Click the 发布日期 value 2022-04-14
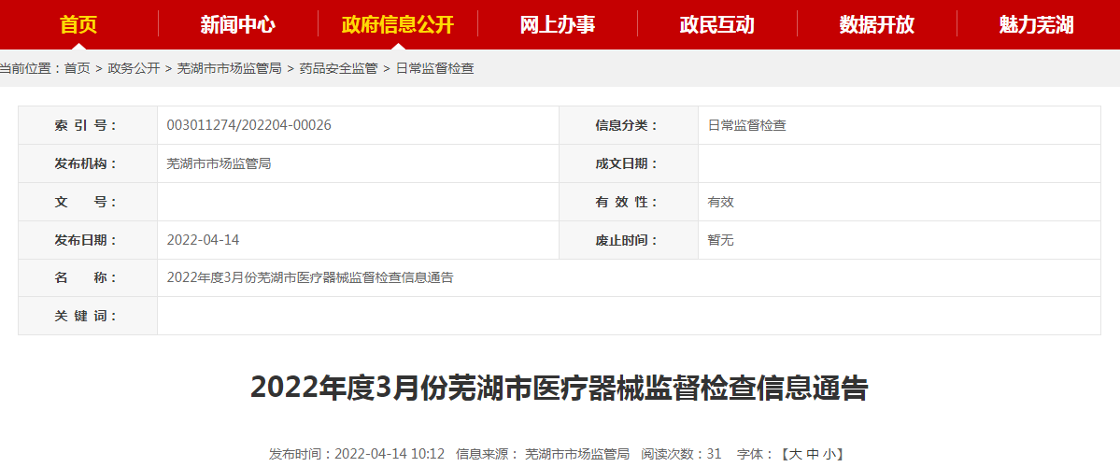Screen dimensions: 1120x467 click(x=203, y=240)
